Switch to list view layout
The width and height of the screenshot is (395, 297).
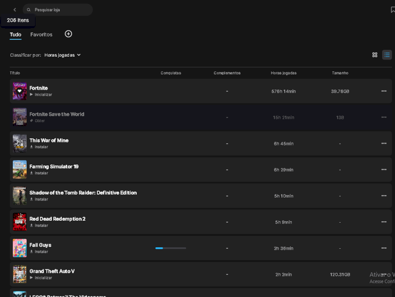387,55
